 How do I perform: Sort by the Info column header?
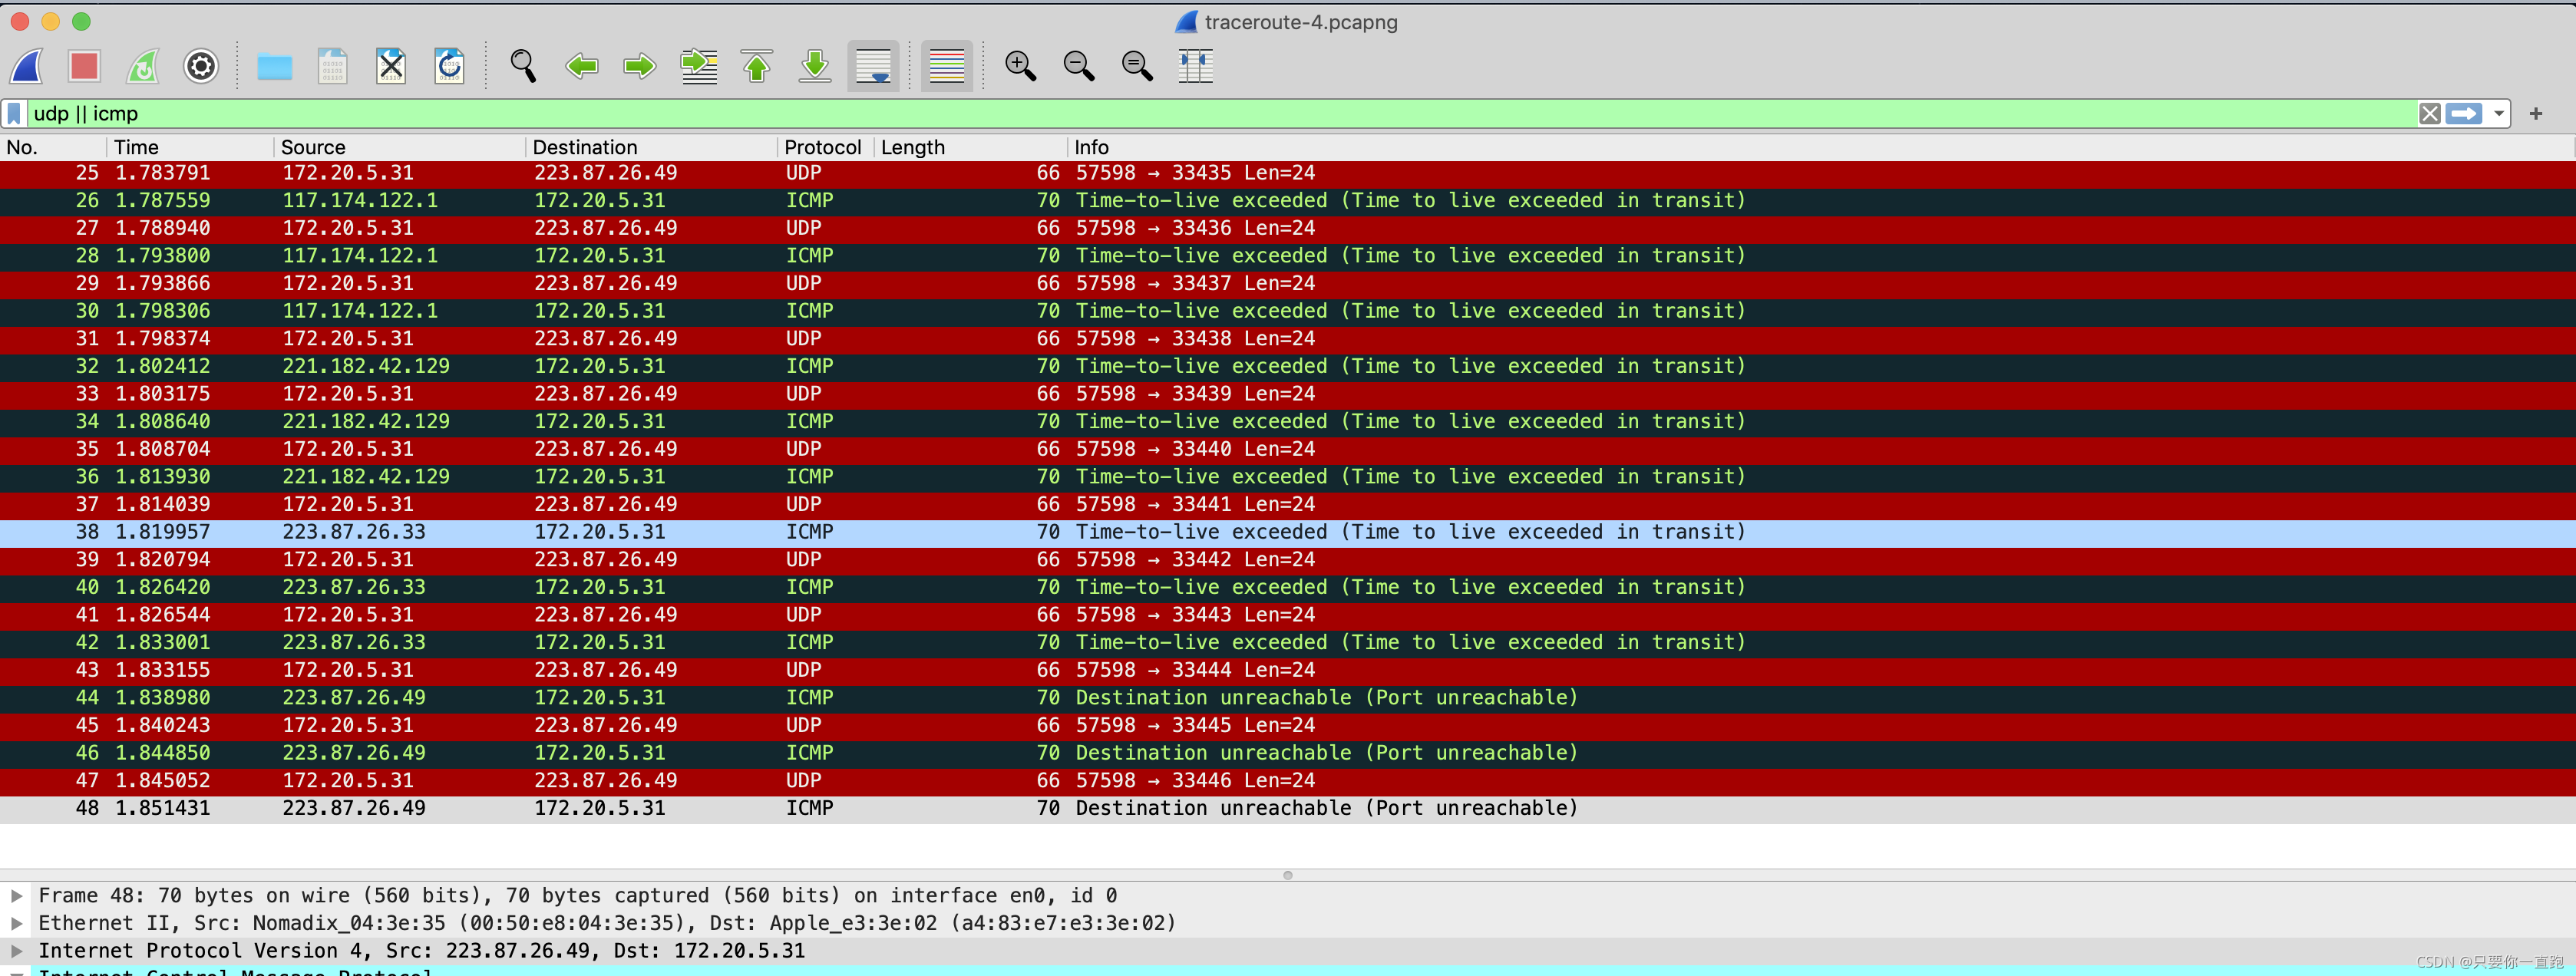1820,148
